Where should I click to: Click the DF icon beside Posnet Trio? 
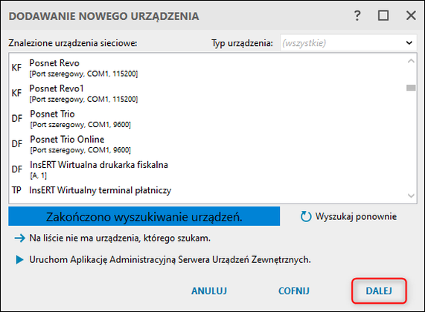(x=17, y=118)
